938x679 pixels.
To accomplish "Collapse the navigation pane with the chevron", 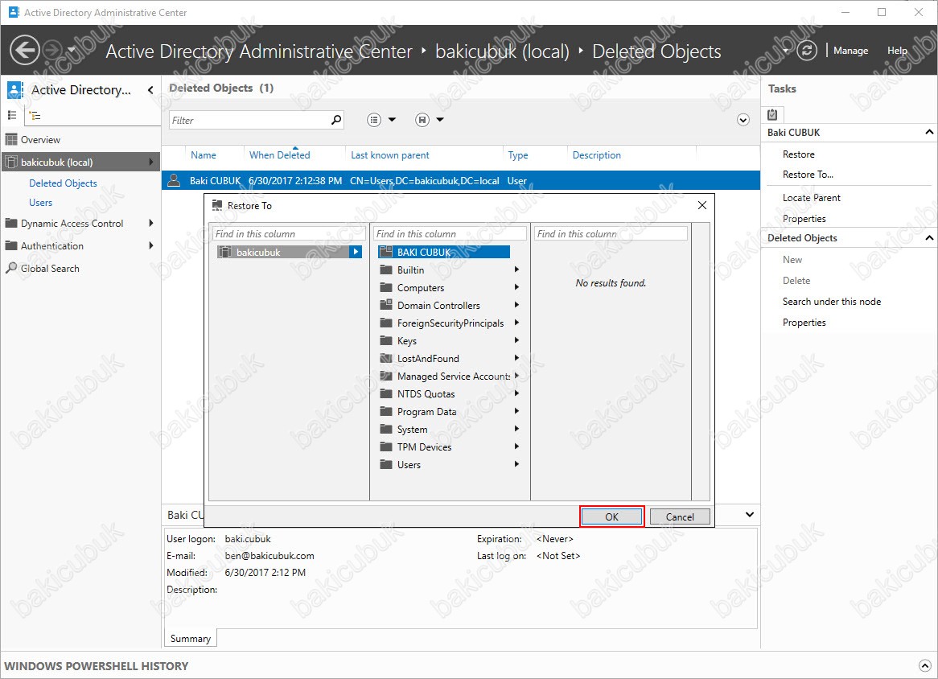I will click(x=150, y=90).
